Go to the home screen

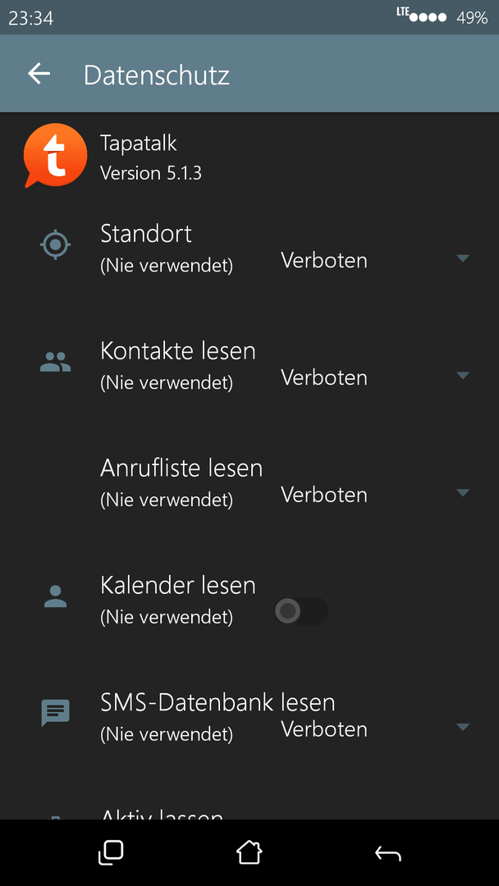tap(249, 852)
